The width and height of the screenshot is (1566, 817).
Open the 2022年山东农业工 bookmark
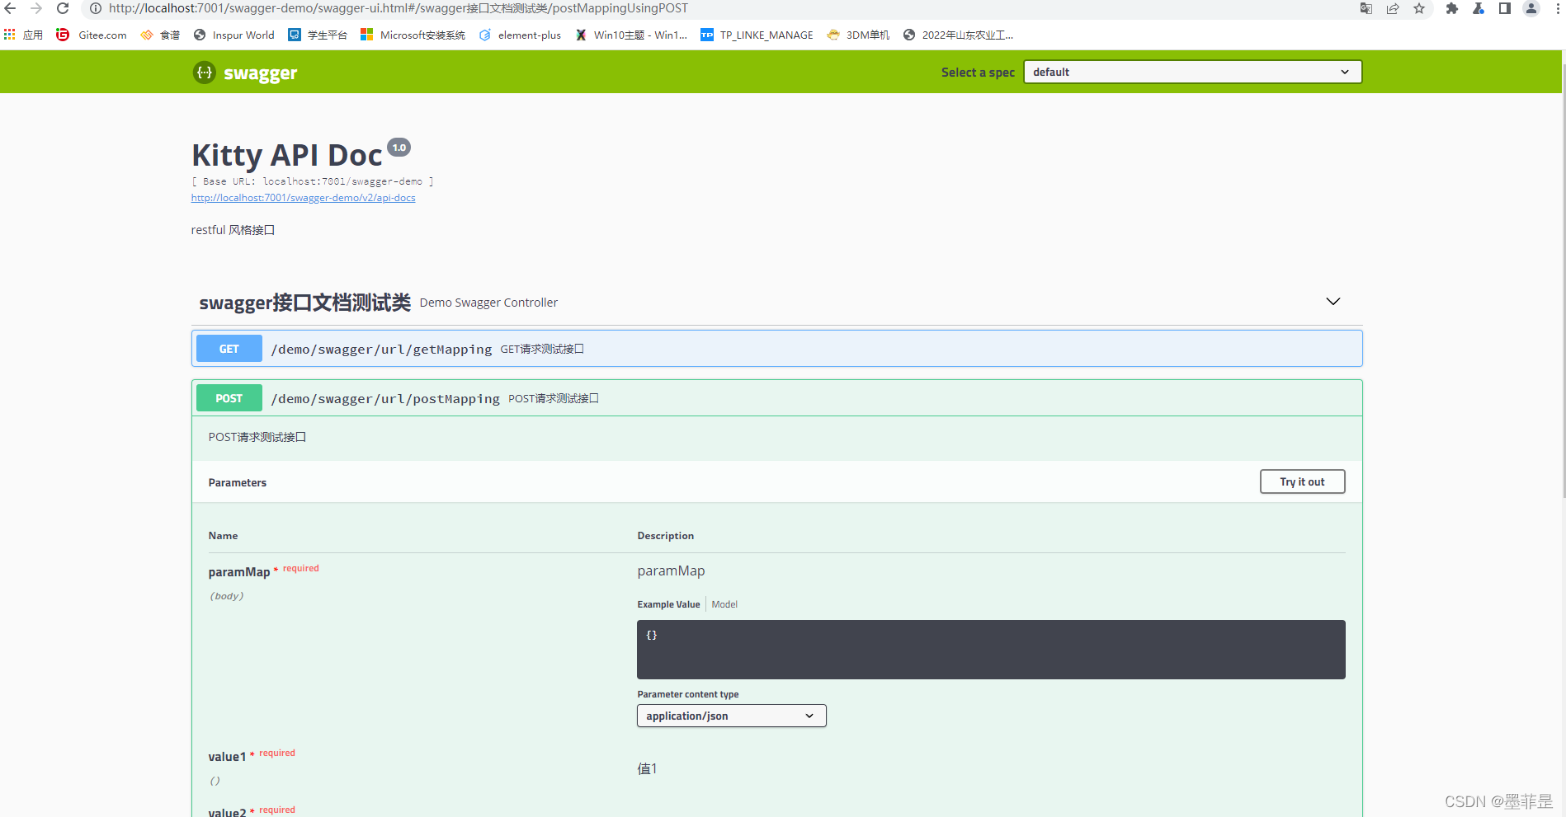click(958, 35)
